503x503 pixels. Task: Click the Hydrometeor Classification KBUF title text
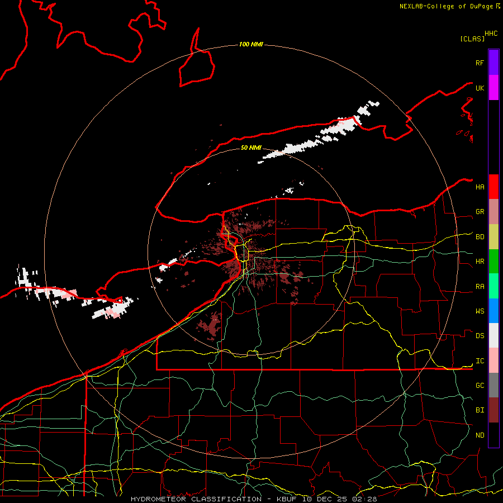pos(254,499)
